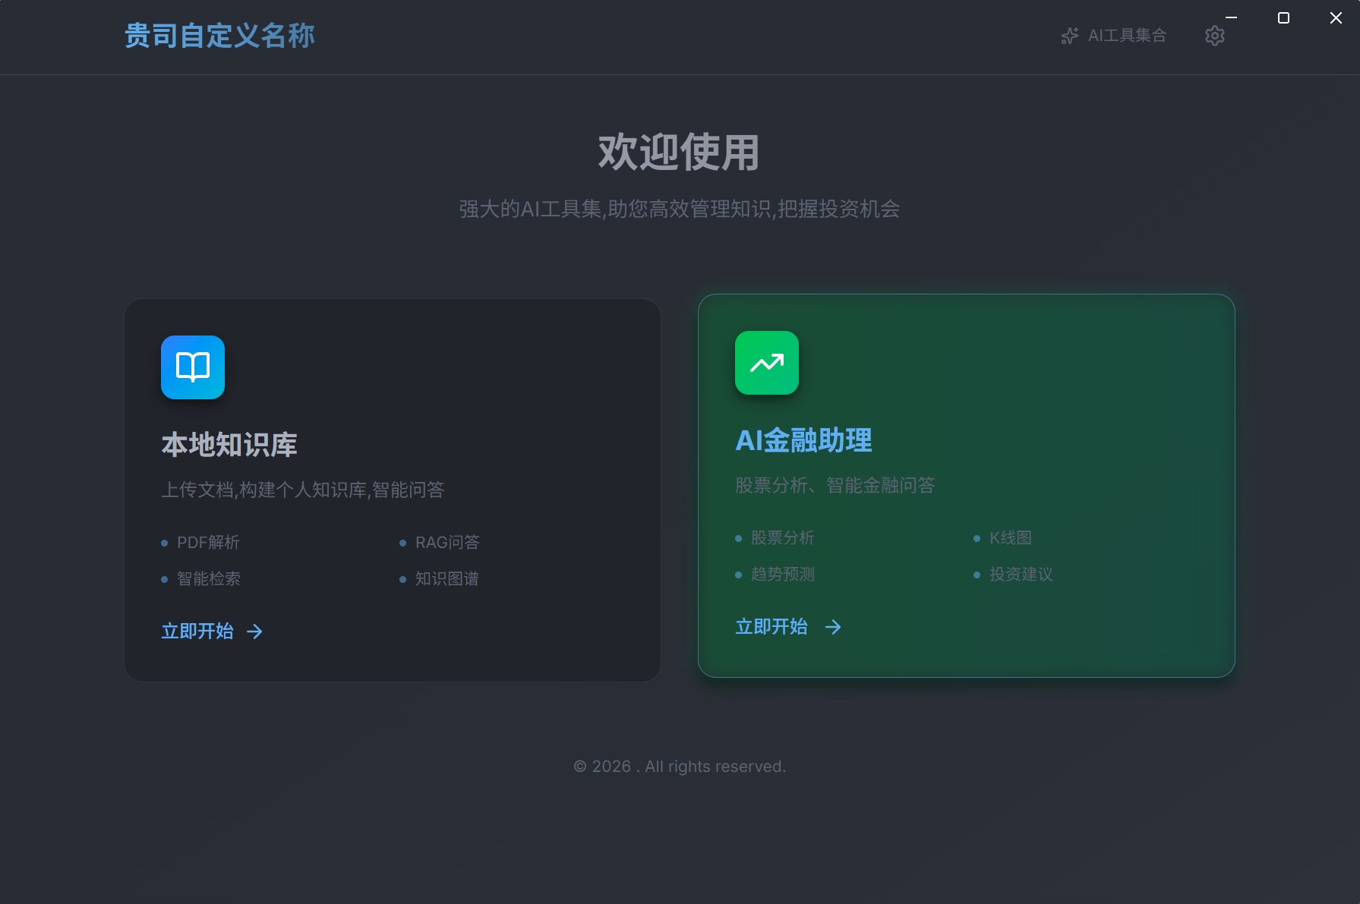
Task: Select the 本地知识库 card title
Action: click(229, 445)
